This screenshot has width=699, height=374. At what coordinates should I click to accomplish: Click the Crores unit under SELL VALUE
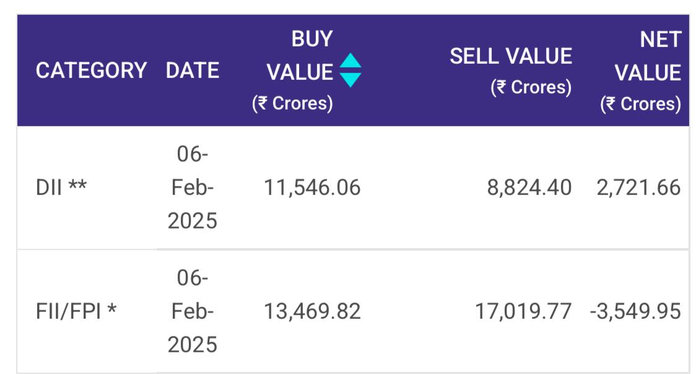click(x=531, y=87)
